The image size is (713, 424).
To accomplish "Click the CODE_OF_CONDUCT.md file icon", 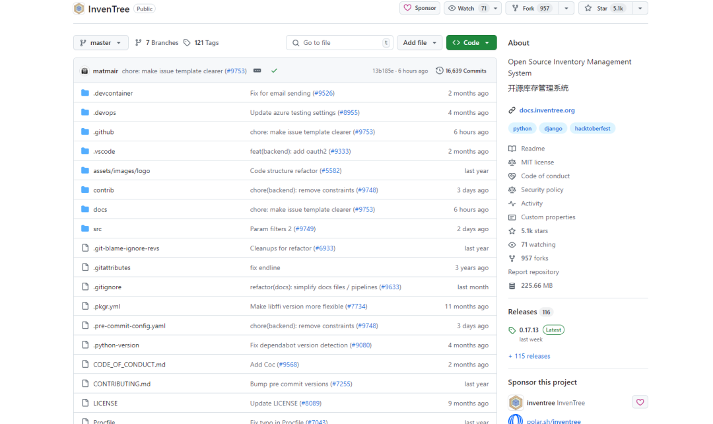I will [85, 364].
